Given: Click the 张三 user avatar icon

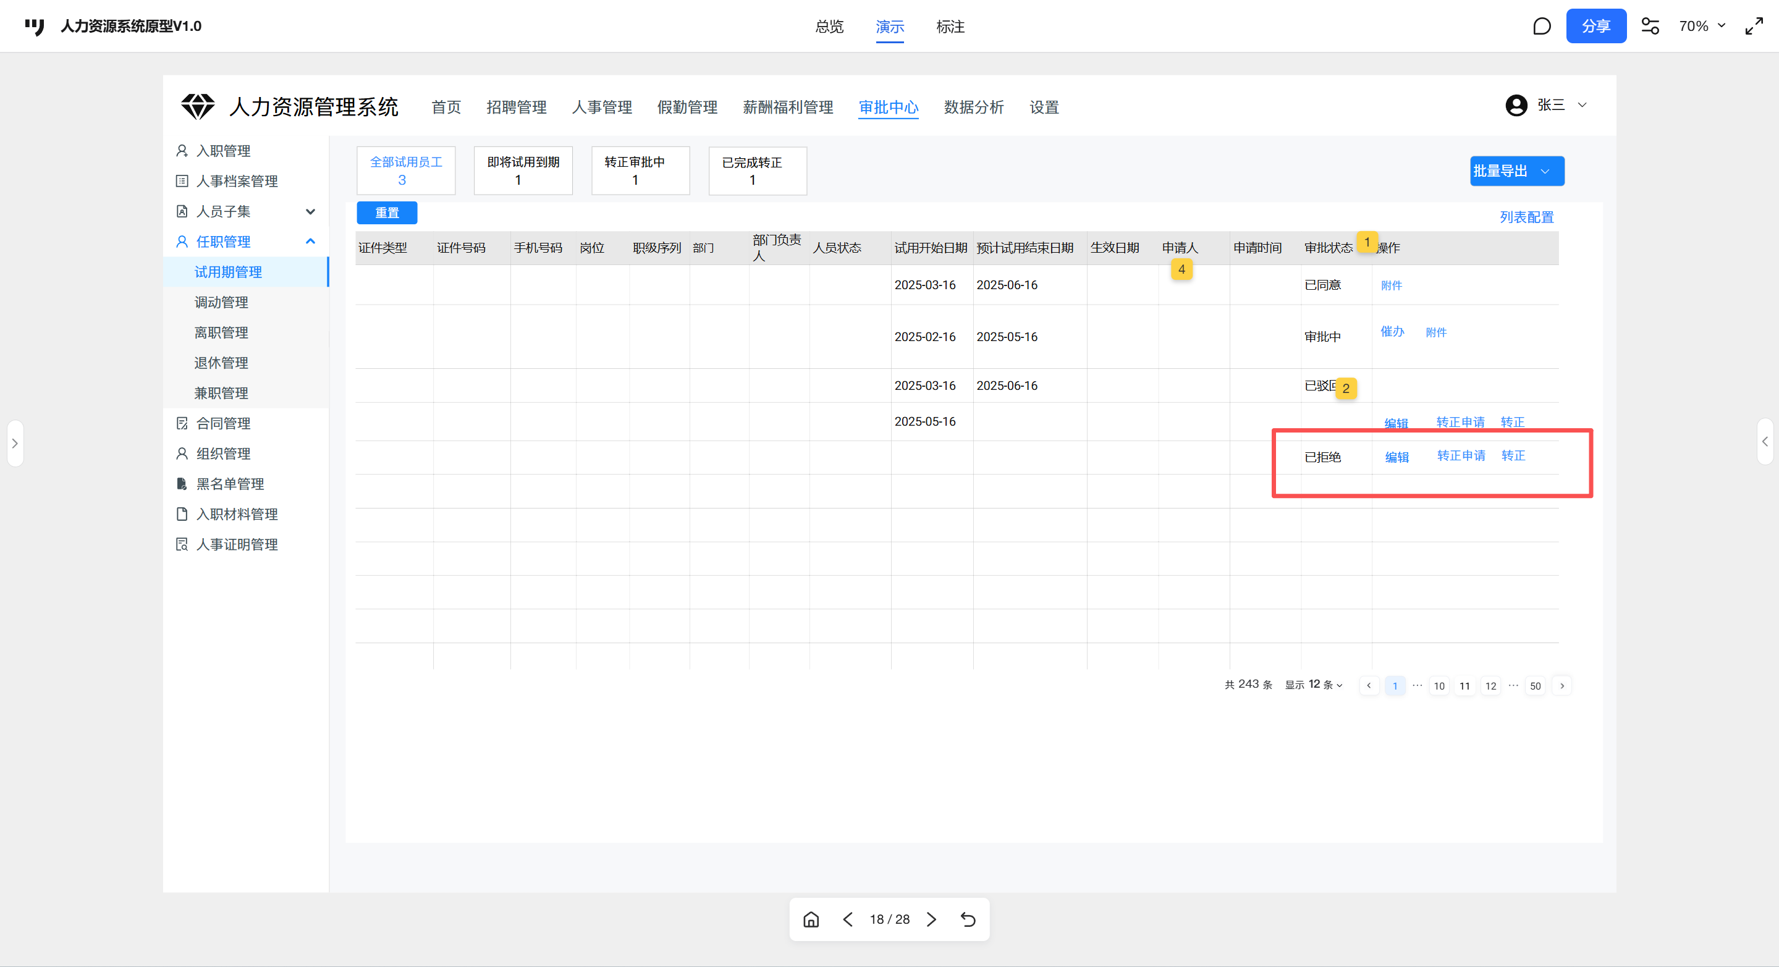Looking at the screenshot, I should 1516,106.
